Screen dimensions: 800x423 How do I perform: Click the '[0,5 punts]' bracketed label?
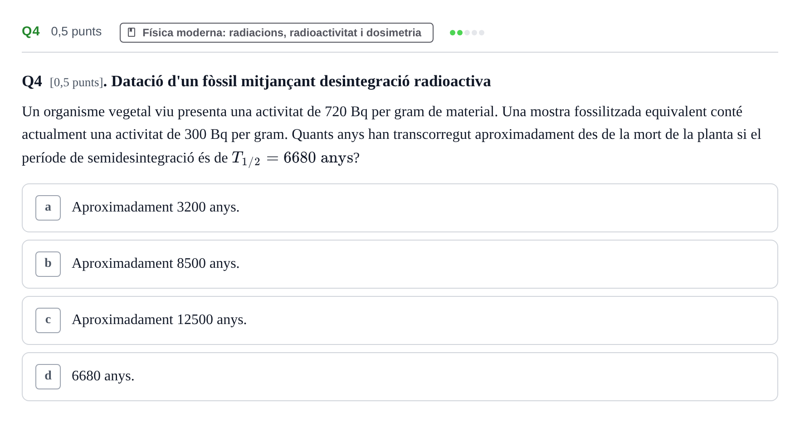coord(77,83)
